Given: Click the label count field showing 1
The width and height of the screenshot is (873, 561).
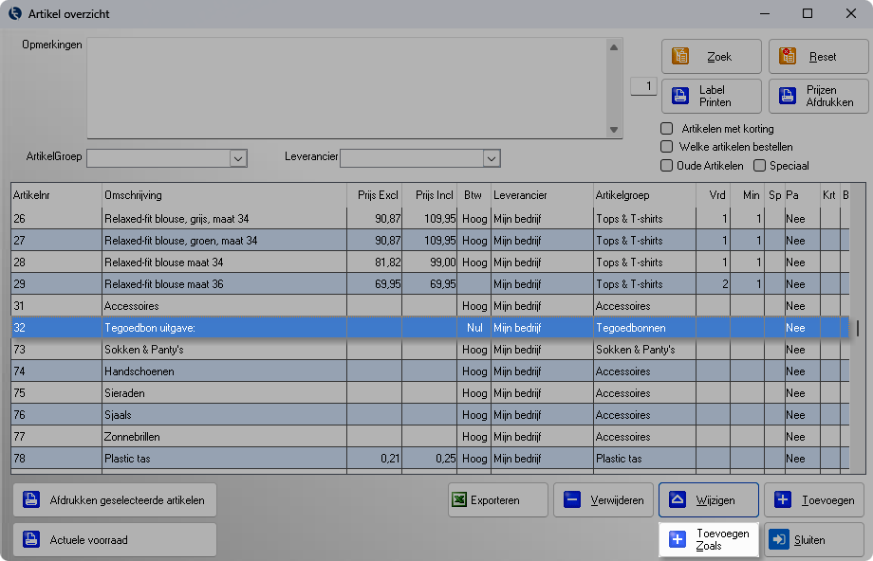Looking at the screenshot, I should point(643,86).
